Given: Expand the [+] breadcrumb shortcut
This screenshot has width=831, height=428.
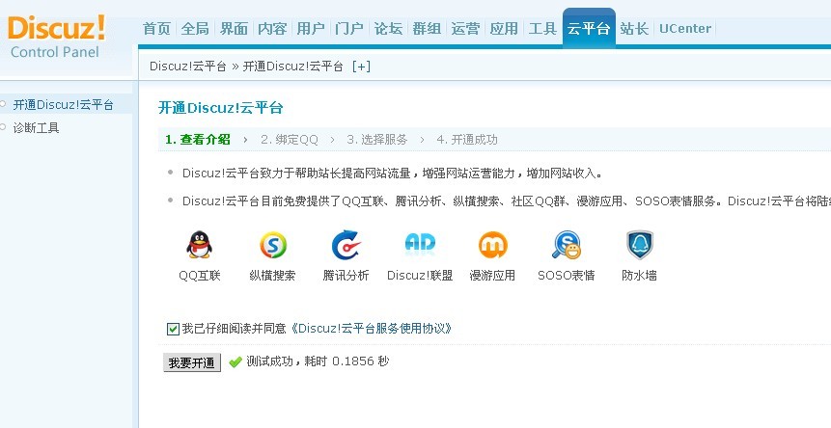Looking at the screenshot, I should 361,67.
